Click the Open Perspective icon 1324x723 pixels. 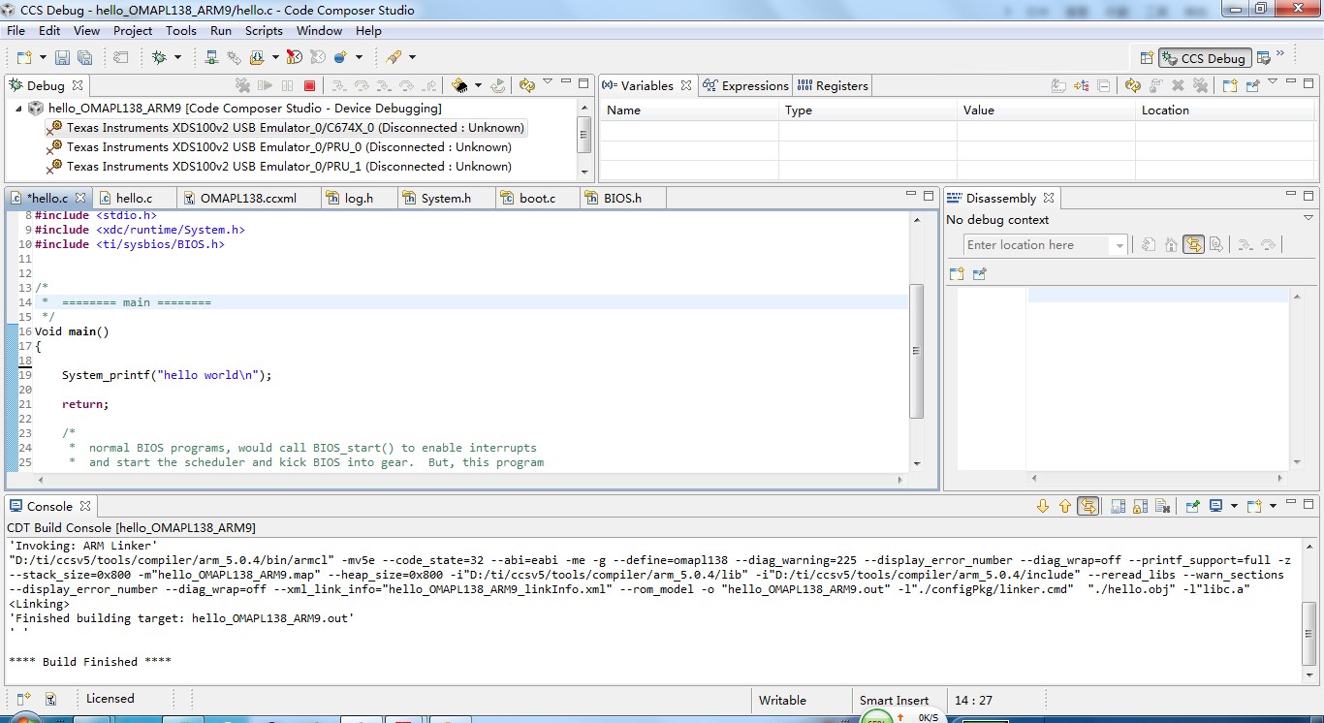[1147, 58]
